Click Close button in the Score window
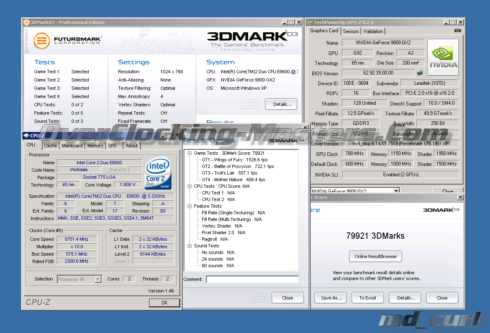The image size is (490, 333). click(x=442, y=298)
